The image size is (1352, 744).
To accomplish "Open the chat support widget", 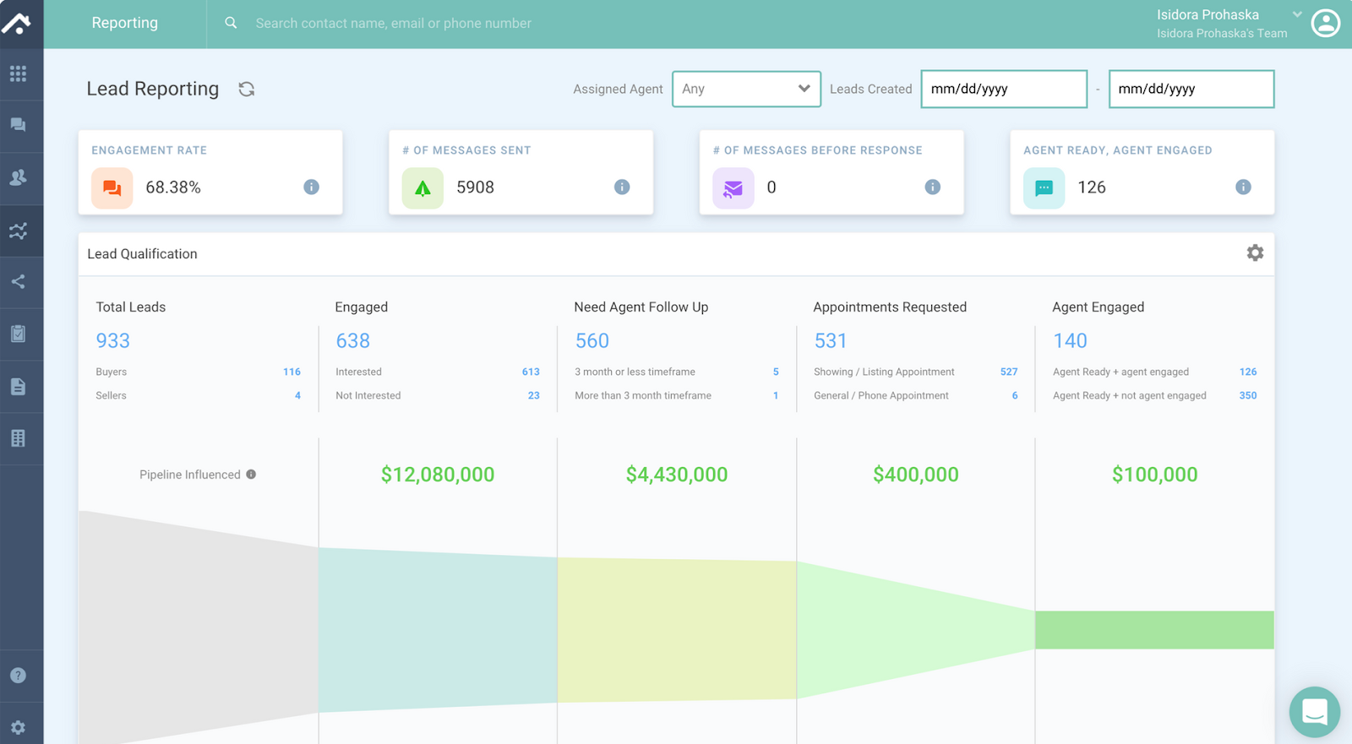I will pyautogui.click(x=1314, y=712).
